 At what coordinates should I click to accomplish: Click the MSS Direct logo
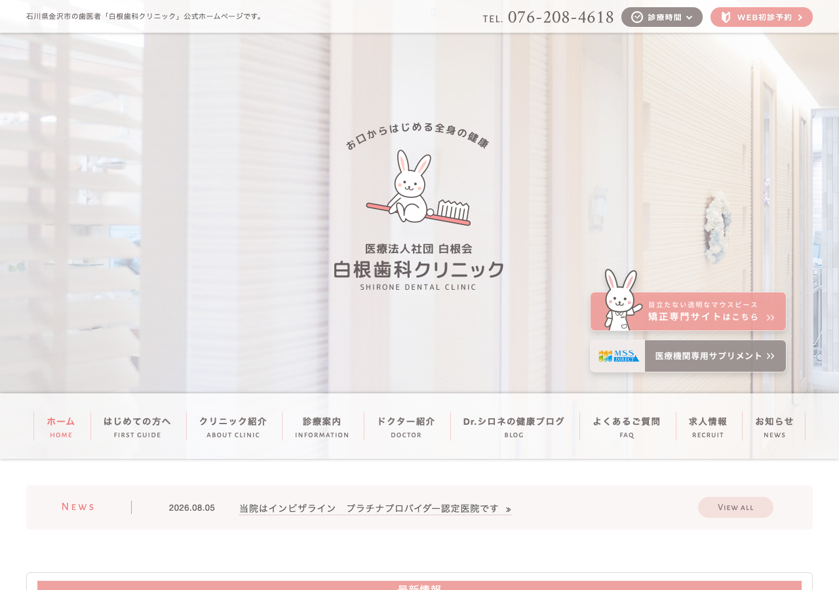point(618,356)
